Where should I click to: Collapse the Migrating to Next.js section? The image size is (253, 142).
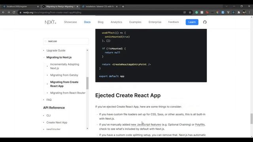click(x=59, y=57)
